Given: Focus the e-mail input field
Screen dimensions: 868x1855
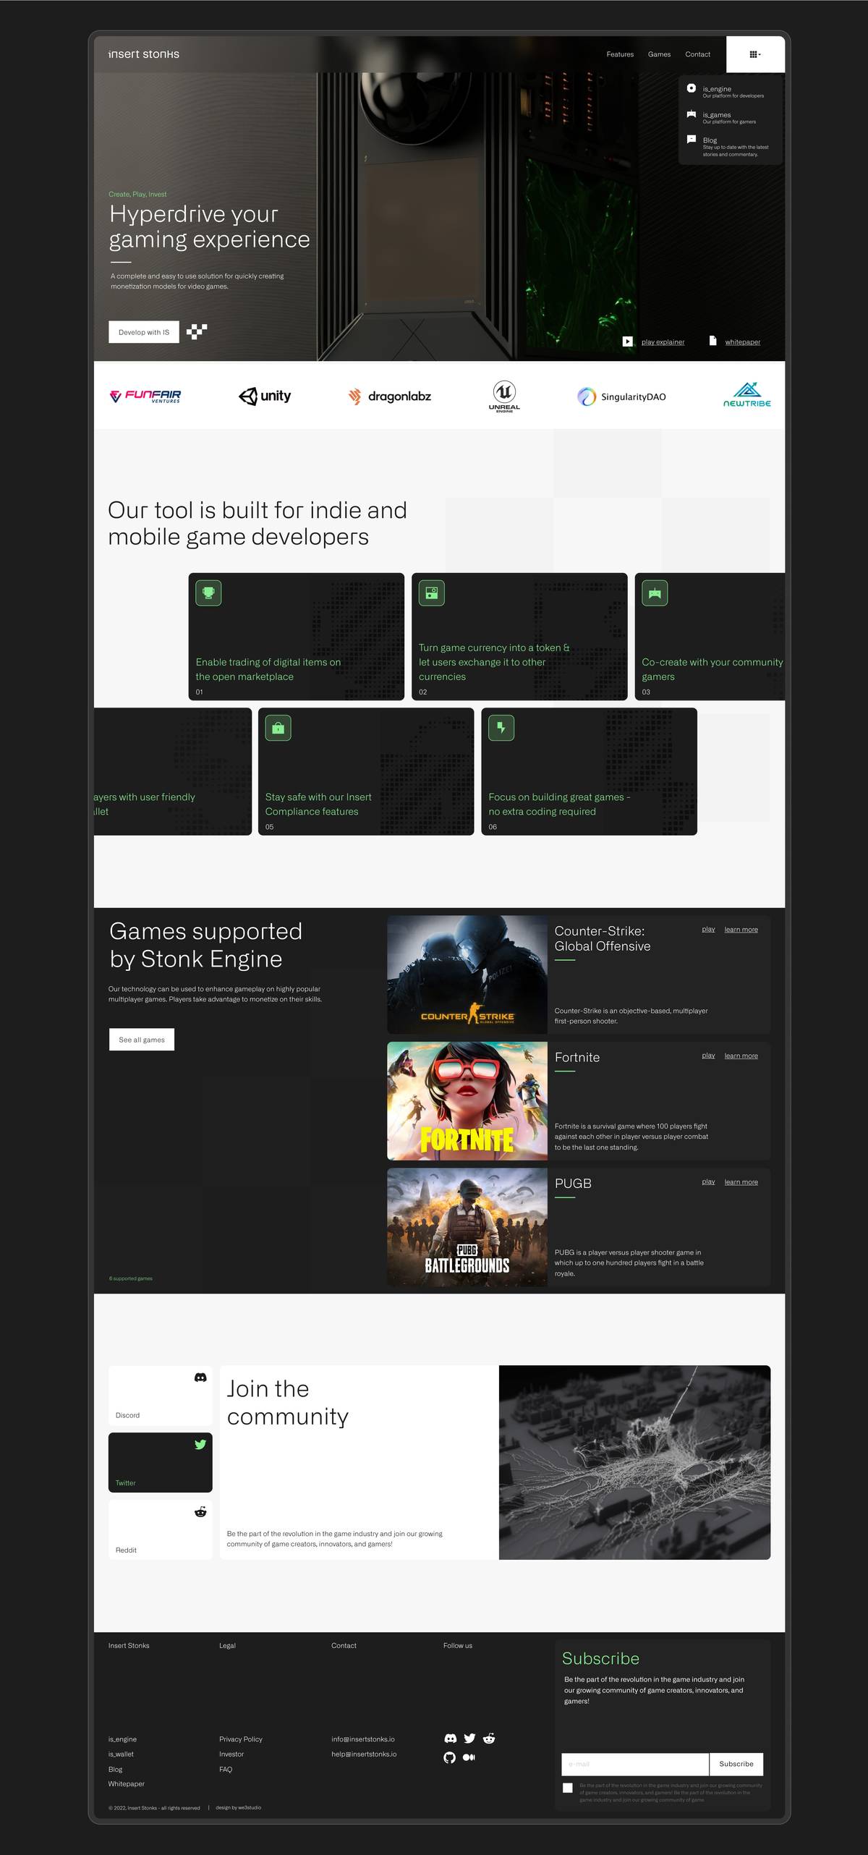Looking at the screenshot, I should pyautogui.click(x=635, y=1764).
